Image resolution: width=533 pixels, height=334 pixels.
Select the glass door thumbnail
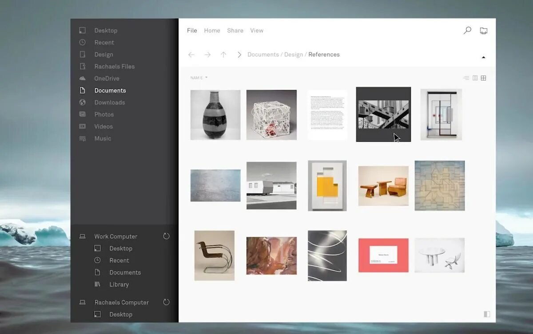[x=441, y=114]
